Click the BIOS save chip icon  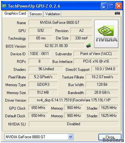[89, 45]
